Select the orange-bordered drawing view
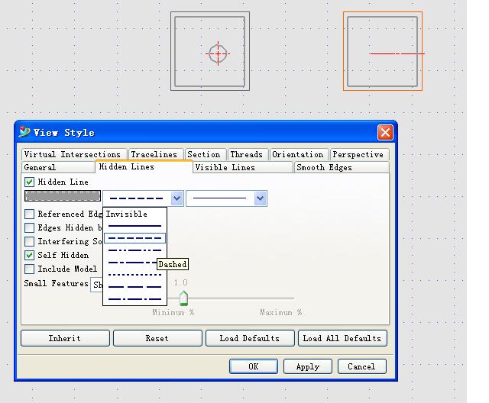 [x=383, y=51]
